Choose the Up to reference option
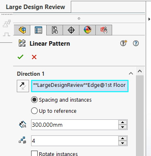The width and height of the screenshot is (151, 156). [54, 111]
